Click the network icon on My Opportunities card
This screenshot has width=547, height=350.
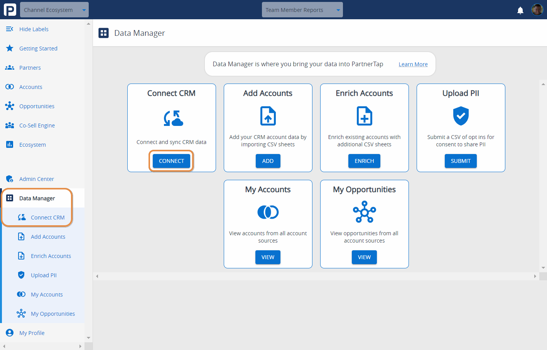365,212
